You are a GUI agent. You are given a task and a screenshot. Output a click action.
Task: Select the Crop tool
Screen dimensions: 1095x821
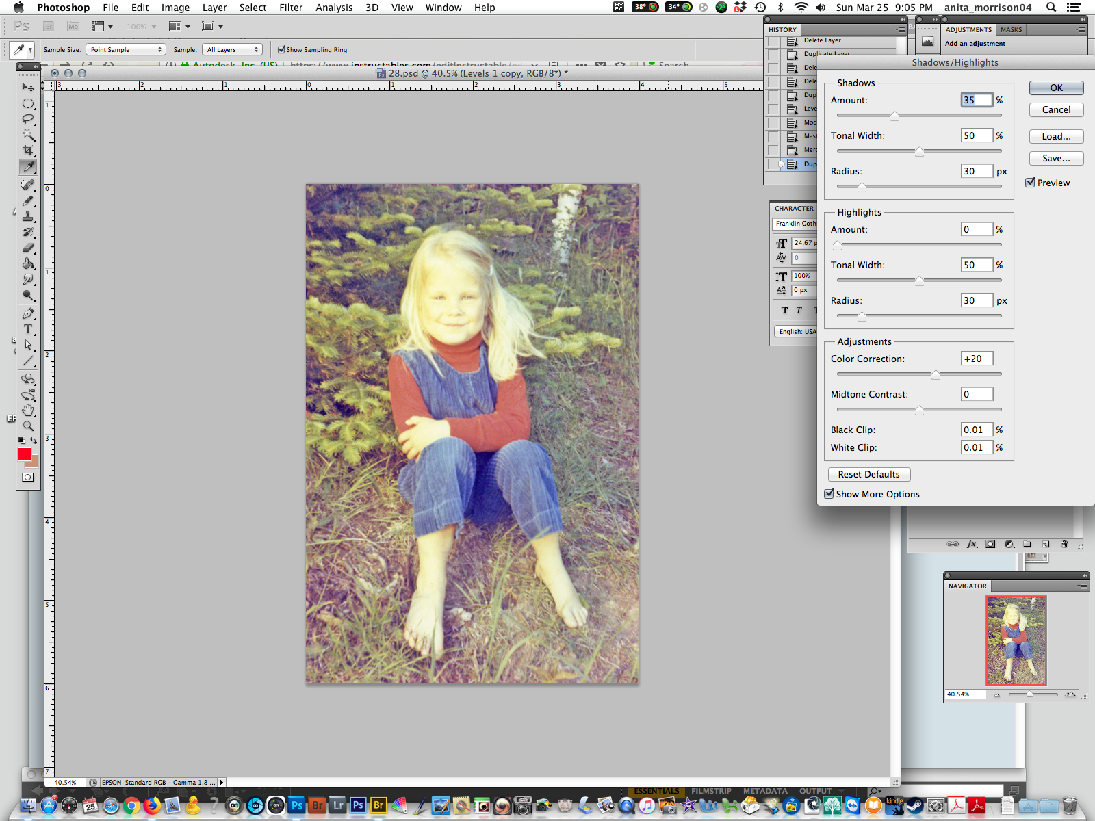click(x=28, y=151)
